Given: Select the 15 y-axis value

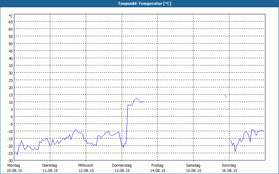Looking at the screenshot, I should pyautogui.click(x=11, y=95).
